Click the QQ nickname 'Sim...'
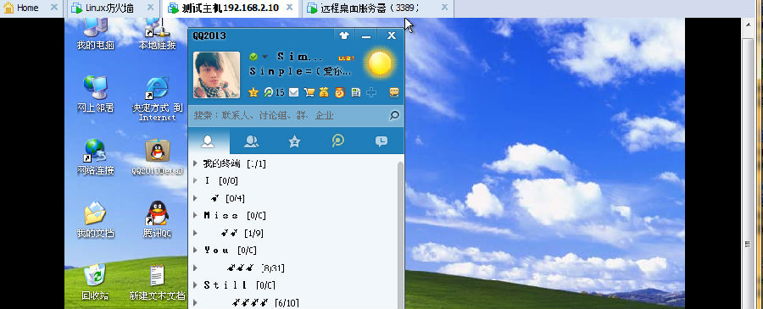Screen dimensions: 763x309 [x=300, y=57]
